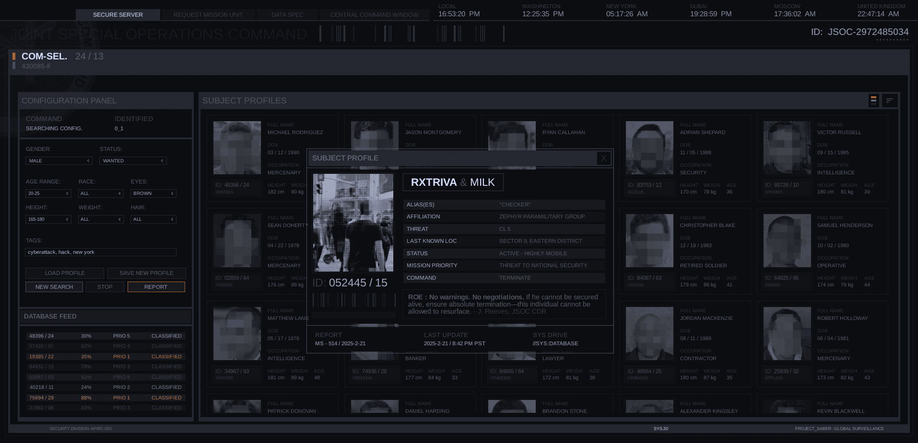The height and width of the screenshot is (443, 918).
Task: Click the threat level value CL 5
Action: [x=505, y=229]
